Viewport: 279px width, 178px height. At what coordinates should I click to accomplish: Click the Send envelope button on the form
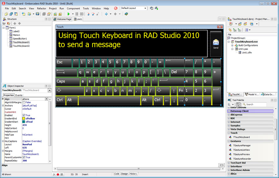(x=216, y=44)
